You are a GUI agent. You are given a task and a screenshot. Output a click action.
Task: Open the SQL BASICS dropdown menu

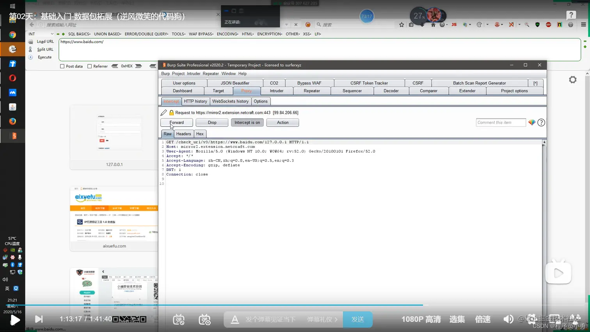point(79,34)
